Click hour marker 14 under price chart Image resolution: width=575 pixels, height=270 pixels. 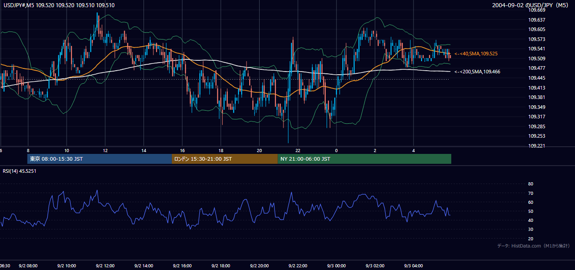click(144, 150)
